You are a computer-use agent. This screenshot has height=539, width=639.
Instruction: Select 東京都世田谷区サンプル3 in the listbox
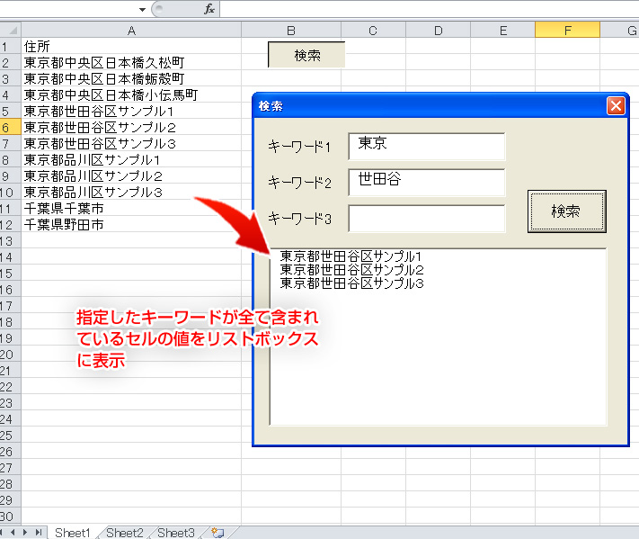(x=439, y=283)
